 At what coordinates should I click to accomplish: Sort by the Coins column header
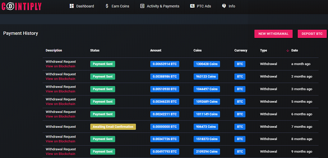(197, 51)
